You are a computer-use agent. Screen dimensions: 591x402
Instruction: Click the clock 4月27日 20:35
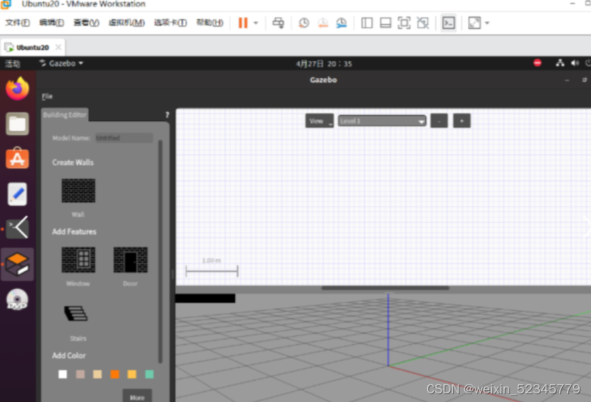tap(324, 64)
